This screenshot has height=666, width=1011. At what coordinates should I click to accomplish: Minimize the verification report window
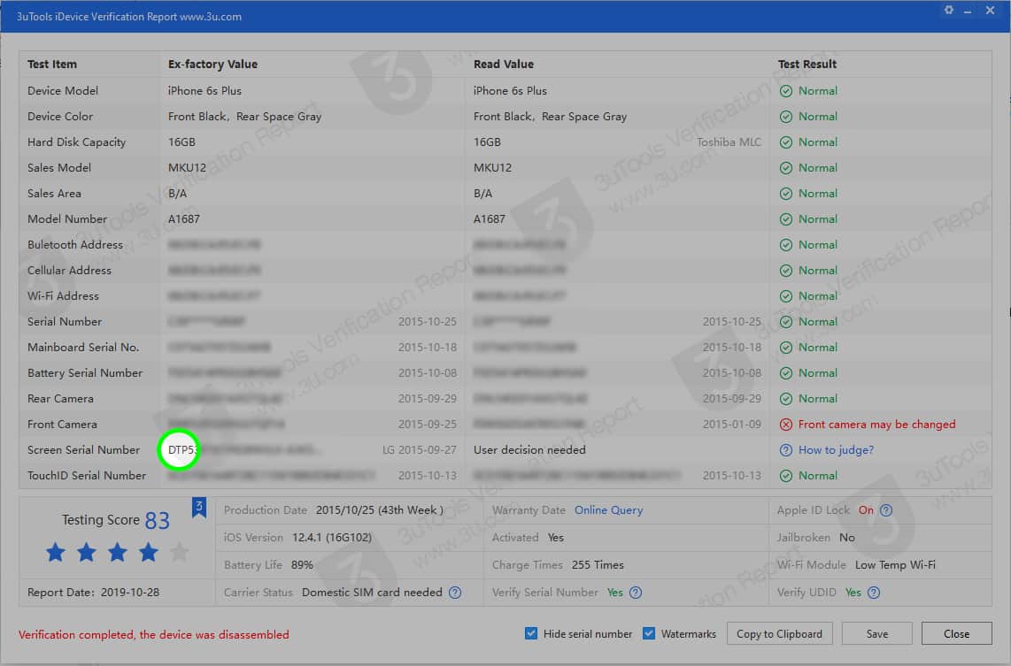pyautogui.click(x=968, y=11)
